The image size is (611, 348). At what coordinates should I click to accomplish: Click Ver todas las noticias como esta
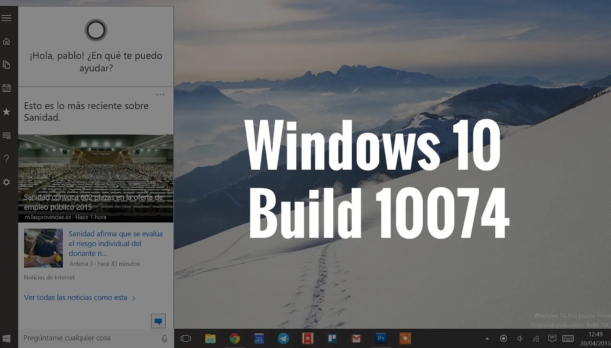click(80, 298)
